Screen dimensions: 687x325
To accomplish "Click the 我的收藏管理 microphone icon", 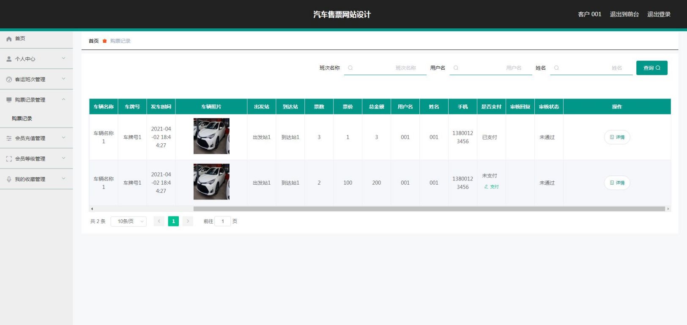I will coord(9,179).
